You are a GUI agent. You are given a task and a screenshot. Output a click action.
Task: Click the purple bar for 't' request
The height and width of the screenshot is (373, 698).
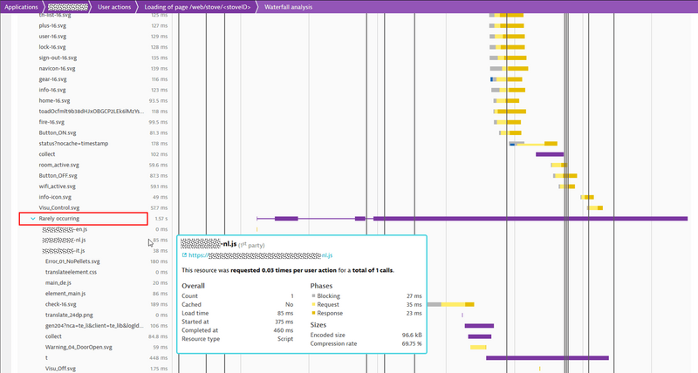point(547,357)
